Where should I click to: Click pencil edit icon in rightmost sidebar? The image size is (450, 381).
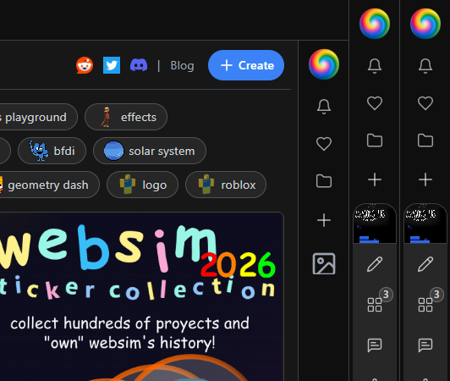tap(425, 264)
